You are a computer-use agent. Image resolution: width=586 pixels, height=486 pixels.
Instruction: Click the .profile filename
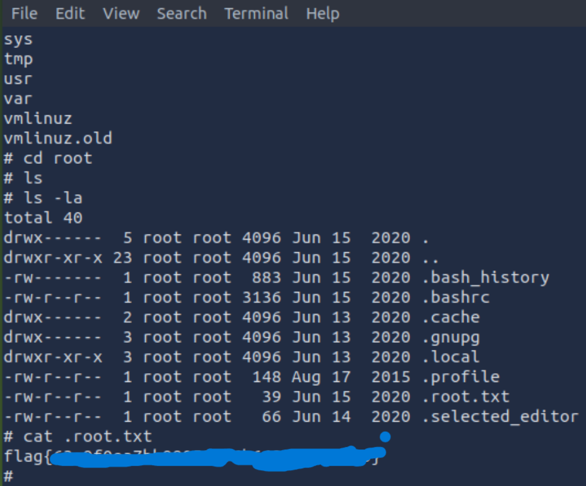click(x=461, y=378)
